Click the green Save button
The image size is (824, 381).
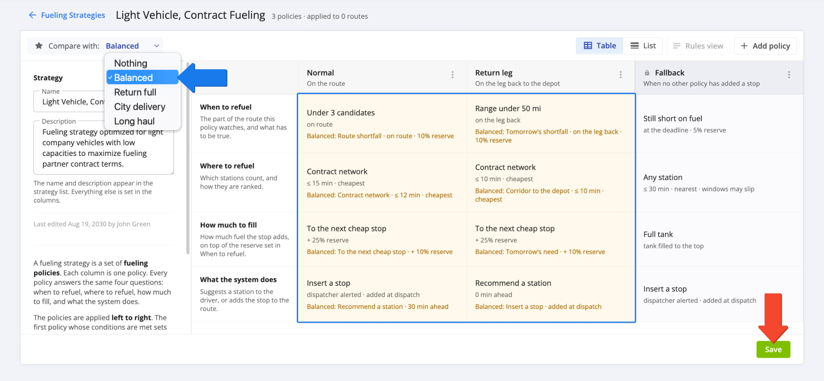[x=773, y=349]
